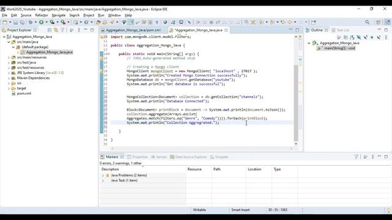Collapse Aggregation_Mongo_Java class in Outline
Screen dimensions: 392x220
tap(309, 43)
